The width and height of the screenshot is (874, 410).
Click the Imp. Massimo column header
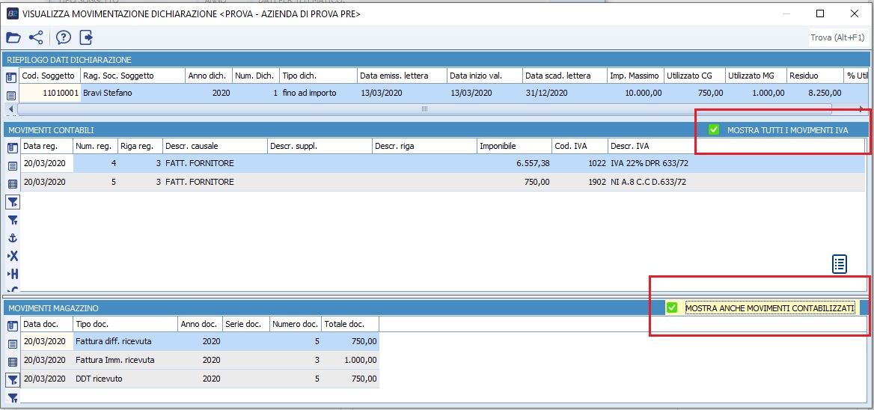coord(635,76)
